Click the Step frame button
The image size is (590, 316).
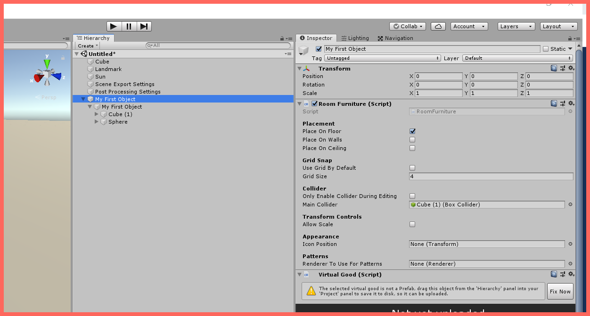144,26
